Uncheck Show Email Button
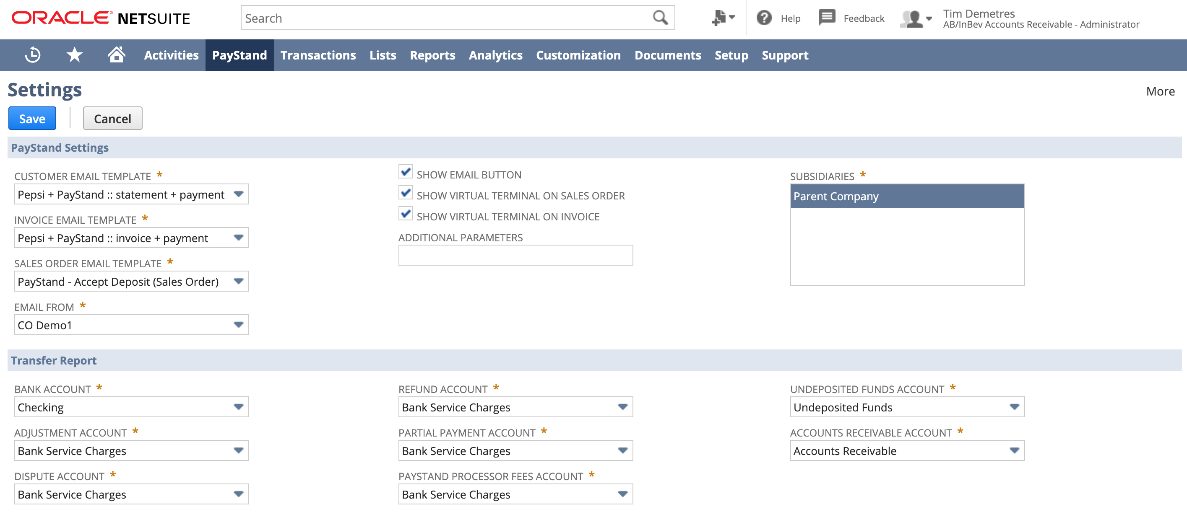This screenshot has height=517, width=1187. point(406,172)
